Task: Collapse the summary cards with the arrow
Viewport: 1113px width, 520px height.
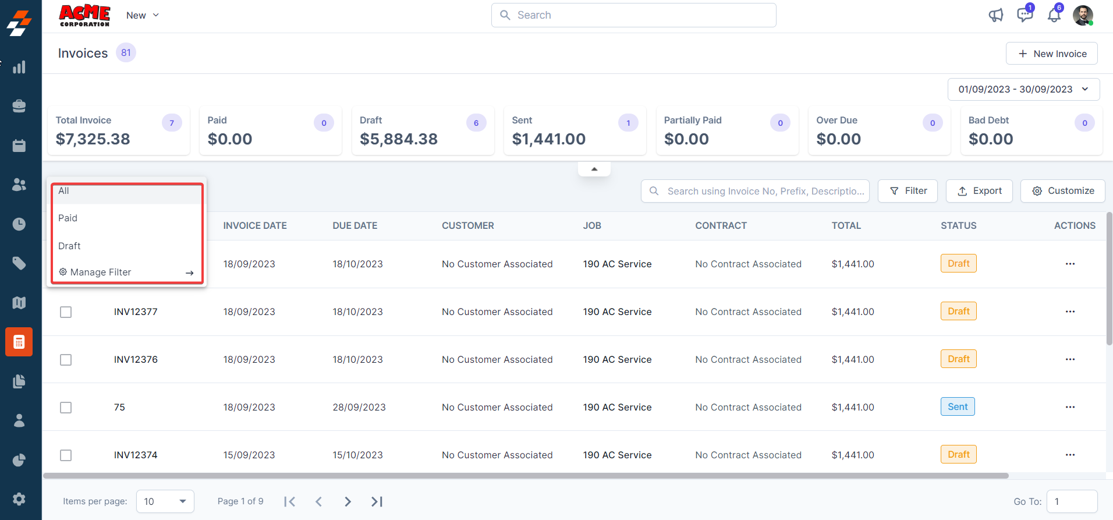Action: pyautogui.click(x=594, y=169)
